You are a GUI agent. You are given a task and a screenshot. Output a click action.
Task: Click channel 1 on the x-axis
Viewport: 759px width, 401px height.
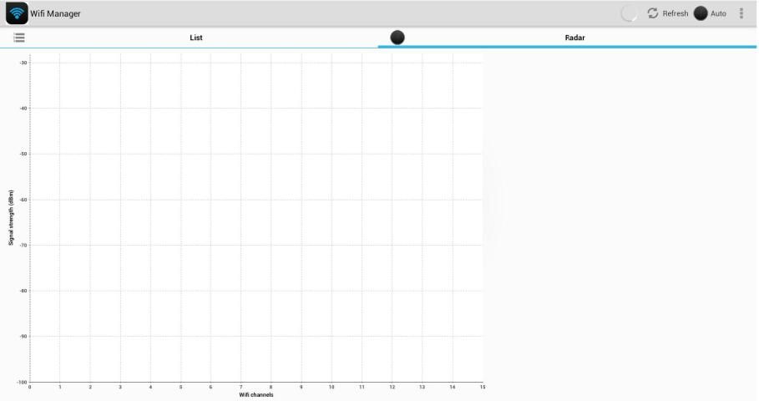pyautogui.click(x=60, y=387)
